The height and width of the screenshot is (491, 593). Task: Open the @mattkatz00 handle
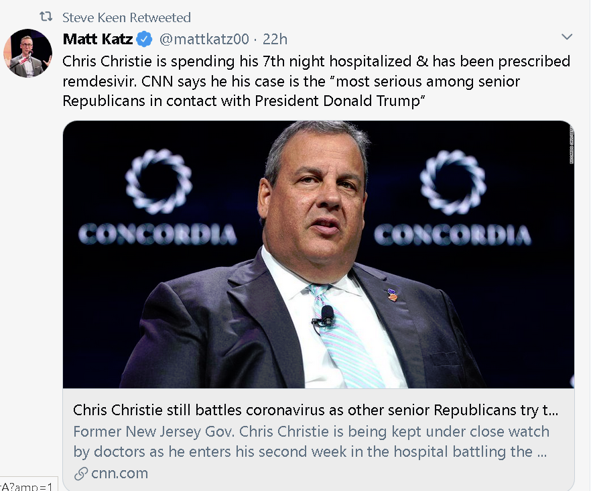pos(204,39)
